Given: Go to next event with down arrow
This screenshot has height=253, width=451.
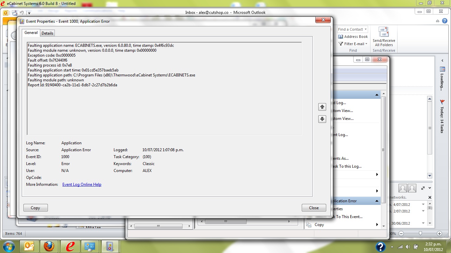Looking at the screenshot, I should pos(322,119).
